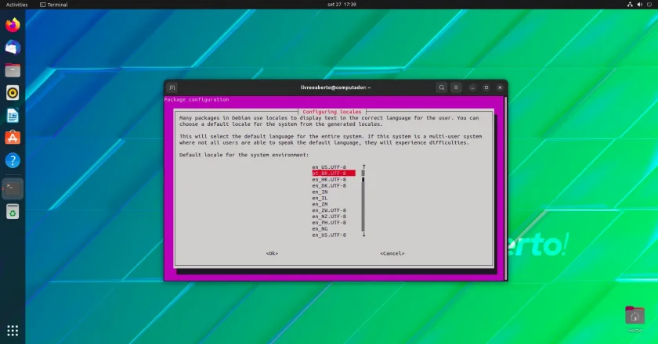Open the system status menu in top bar
The height and width of the screenshot is (344, 658).
(x=639, y=5)
